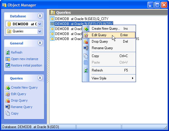Click the Open new instance link
Image resolution: width=169 pixels, height=131 pixels.
[24, 59]
